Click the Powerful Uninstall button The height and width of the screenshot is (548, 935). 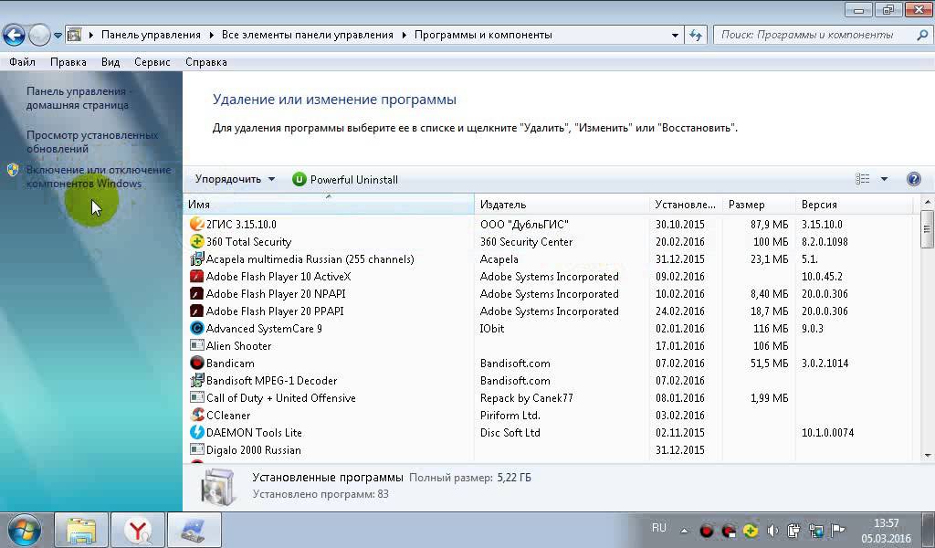pos(345,180)
